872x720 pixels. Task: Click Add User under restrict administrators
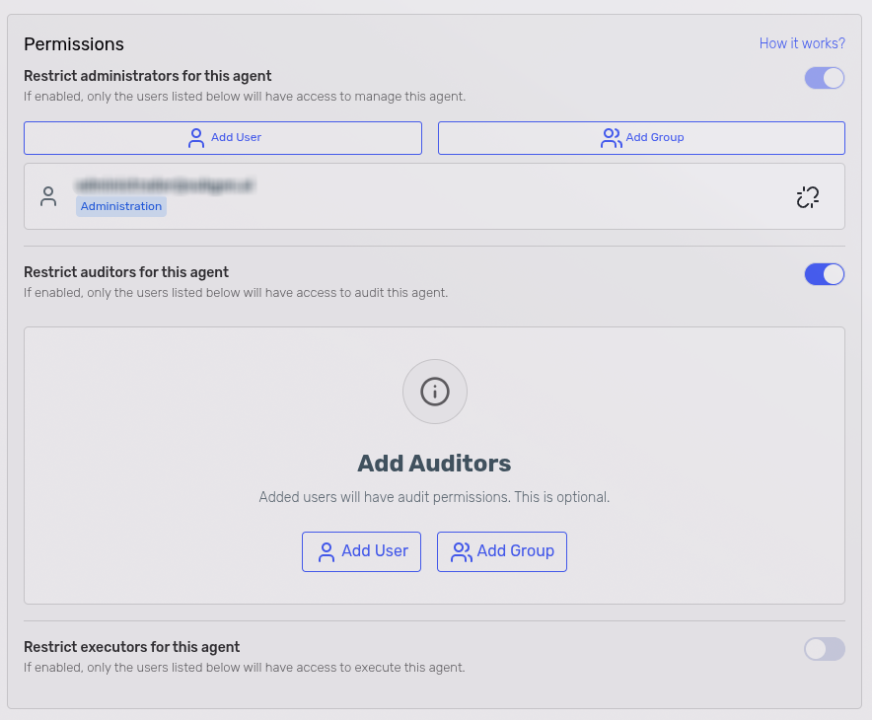point(223,137)
